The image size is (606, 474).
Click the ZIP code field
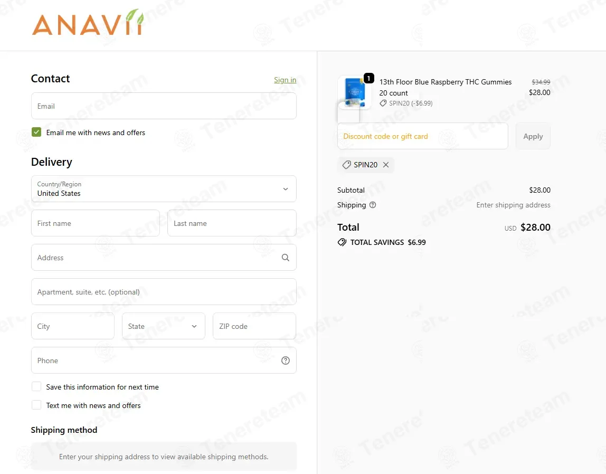point(254,326)
